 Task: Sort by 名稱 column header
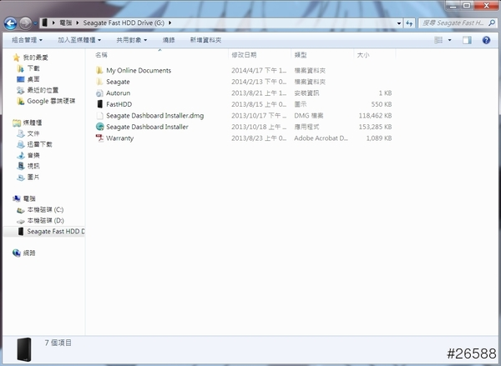(102, 55)
